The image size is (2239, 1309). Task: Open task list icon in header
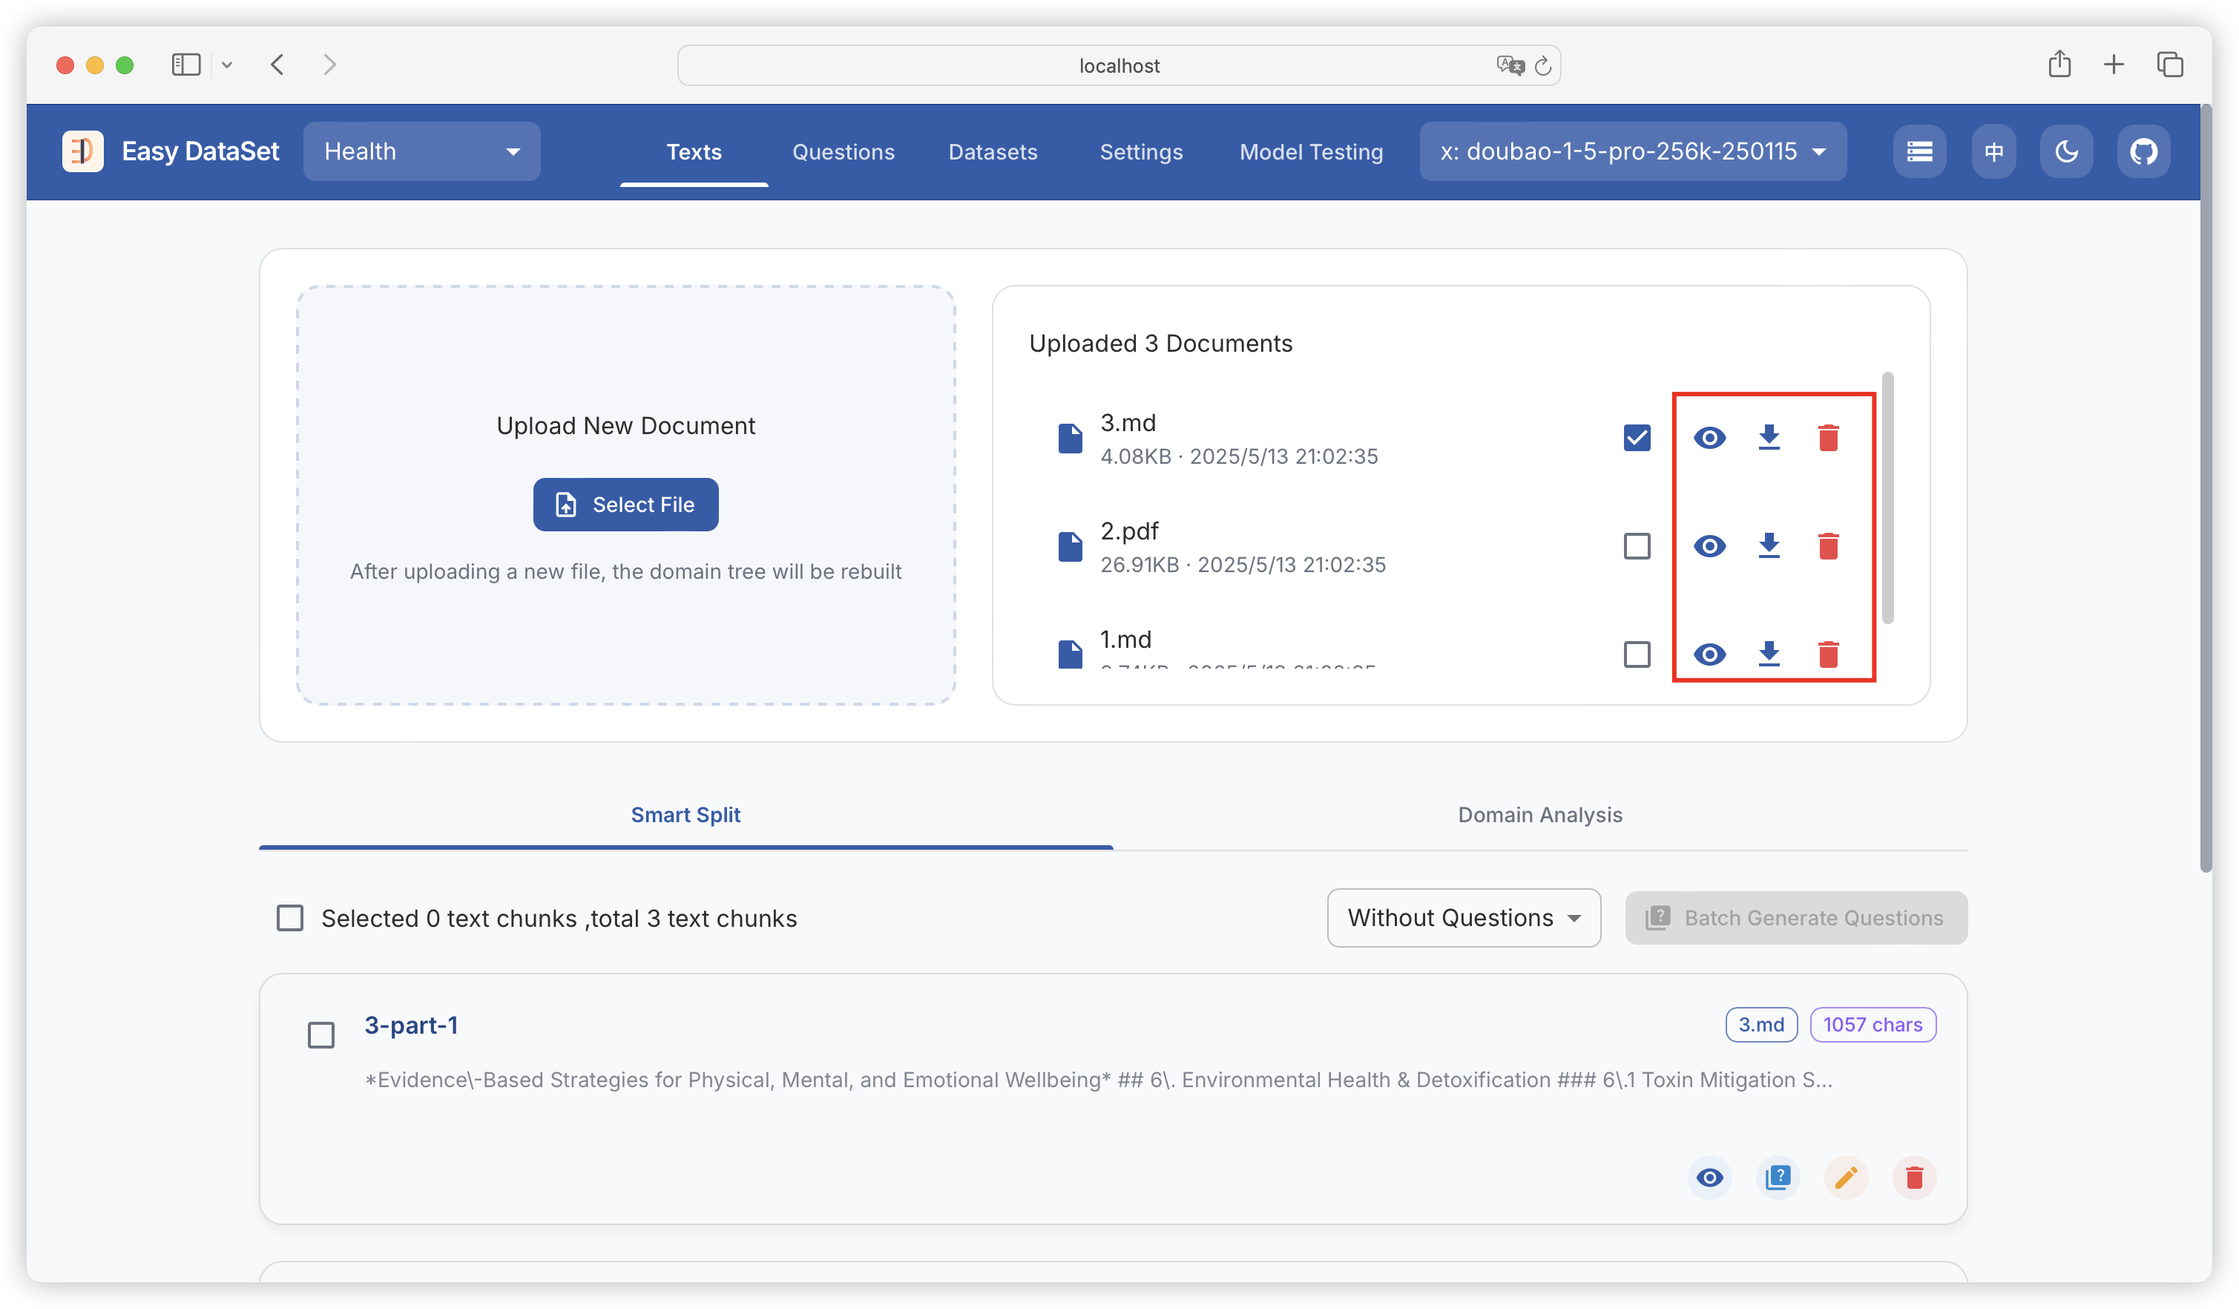pos(1919,152)
